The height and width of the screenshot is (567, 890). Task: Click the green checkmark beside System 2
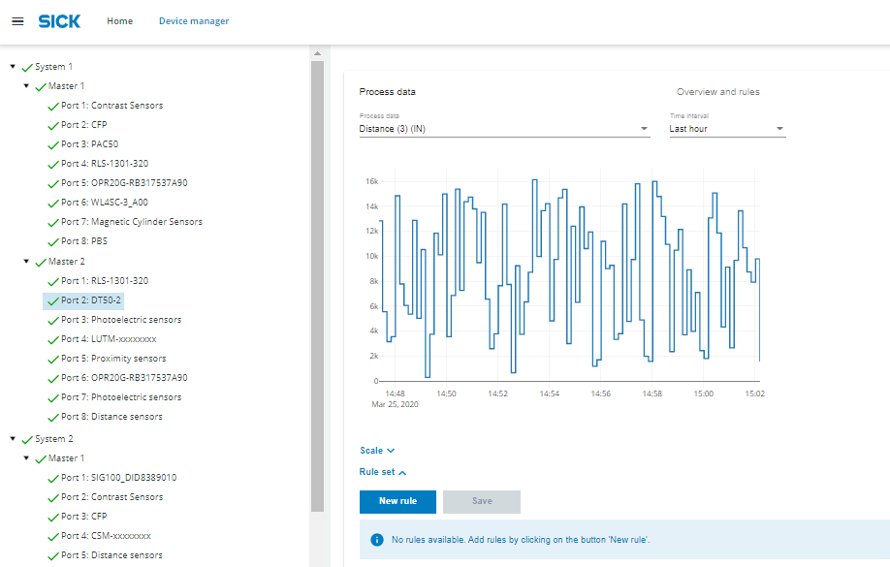27,440
